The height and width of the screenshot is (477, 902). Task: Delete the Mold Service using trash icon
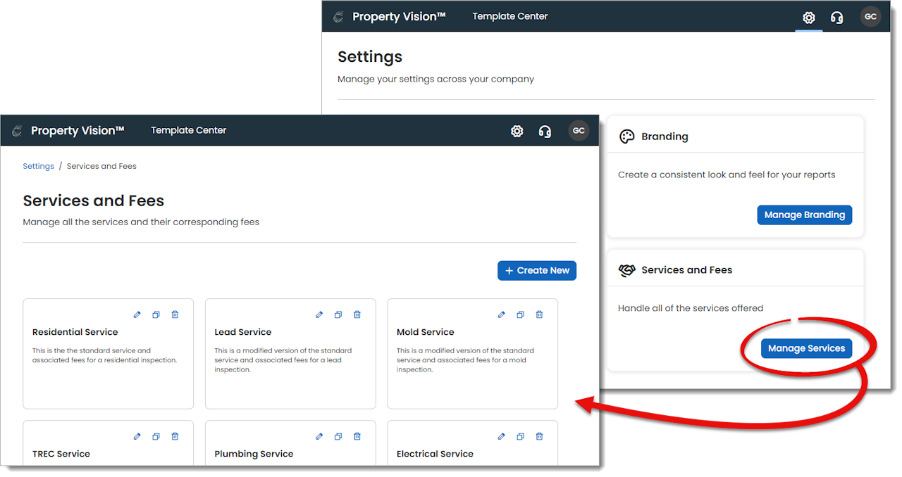pyautogui.click(x=539, y=314)
